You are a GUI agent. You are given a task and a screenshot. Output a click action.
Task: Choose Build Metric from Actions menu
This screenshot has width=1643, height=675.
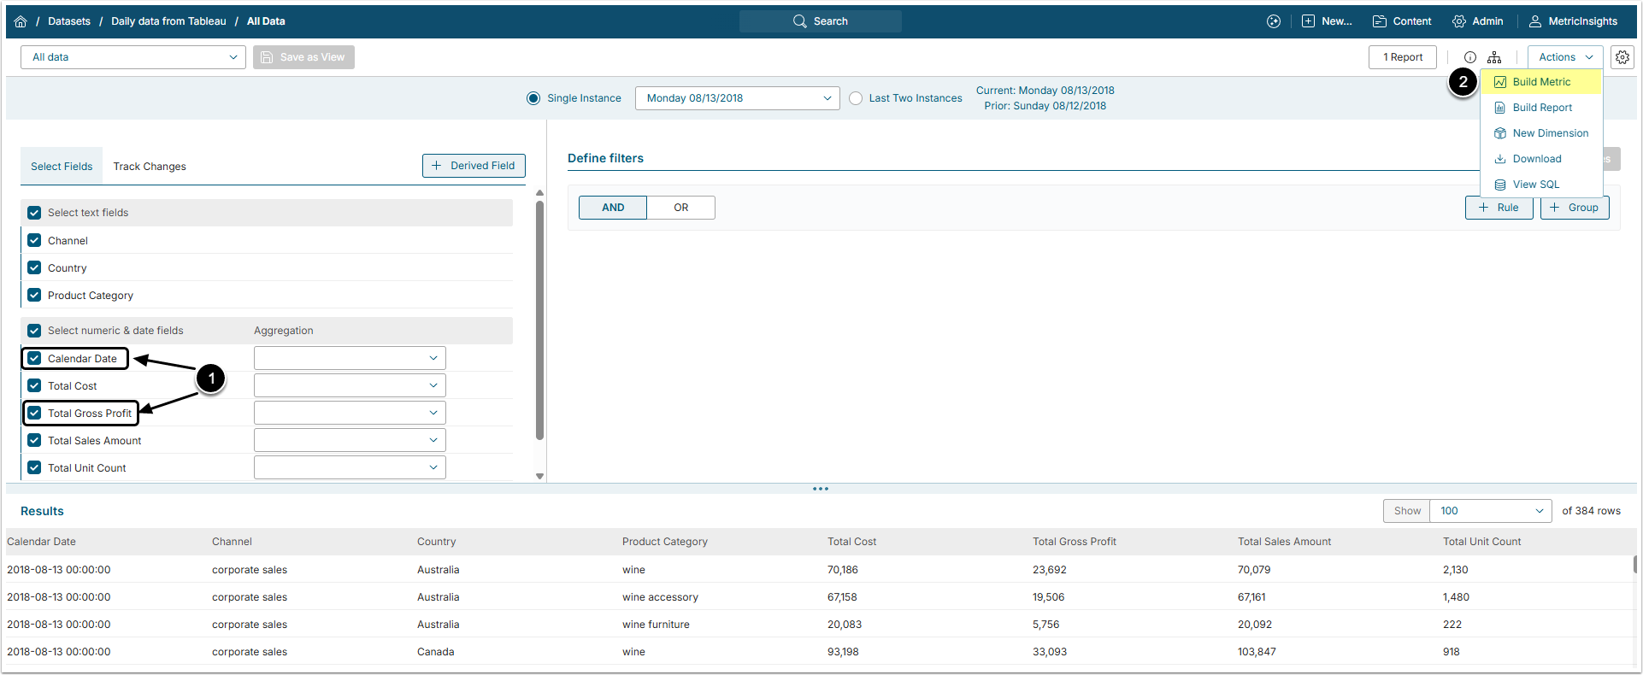(x=1540, y=82)
